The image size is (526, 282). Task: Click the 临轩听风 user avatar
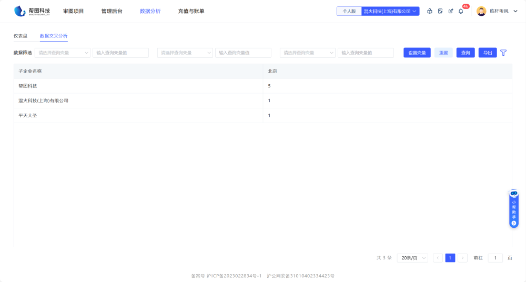click(x=481, y=11)
